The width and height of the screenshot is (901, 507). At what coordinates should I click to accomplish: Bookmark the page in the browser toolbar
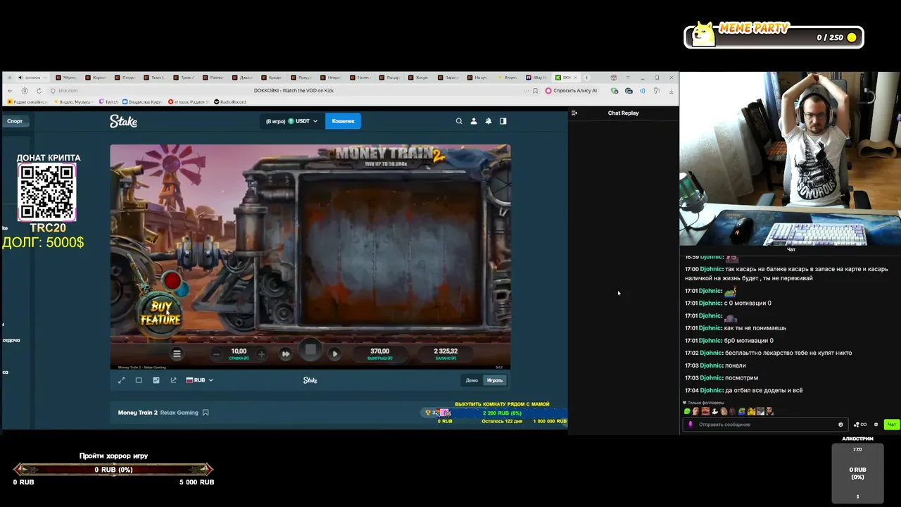click(x=536, y=90)
